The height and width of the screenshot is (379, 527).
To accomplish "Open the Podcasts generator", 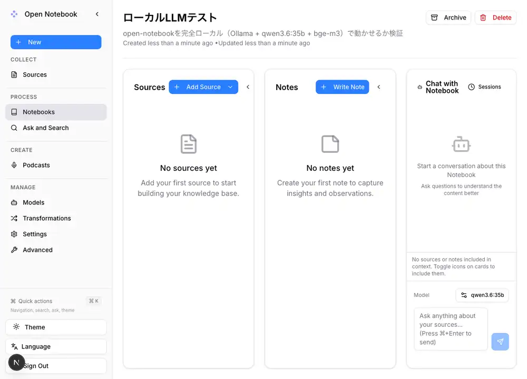I will pyautogui.click(x=35, y=164).
